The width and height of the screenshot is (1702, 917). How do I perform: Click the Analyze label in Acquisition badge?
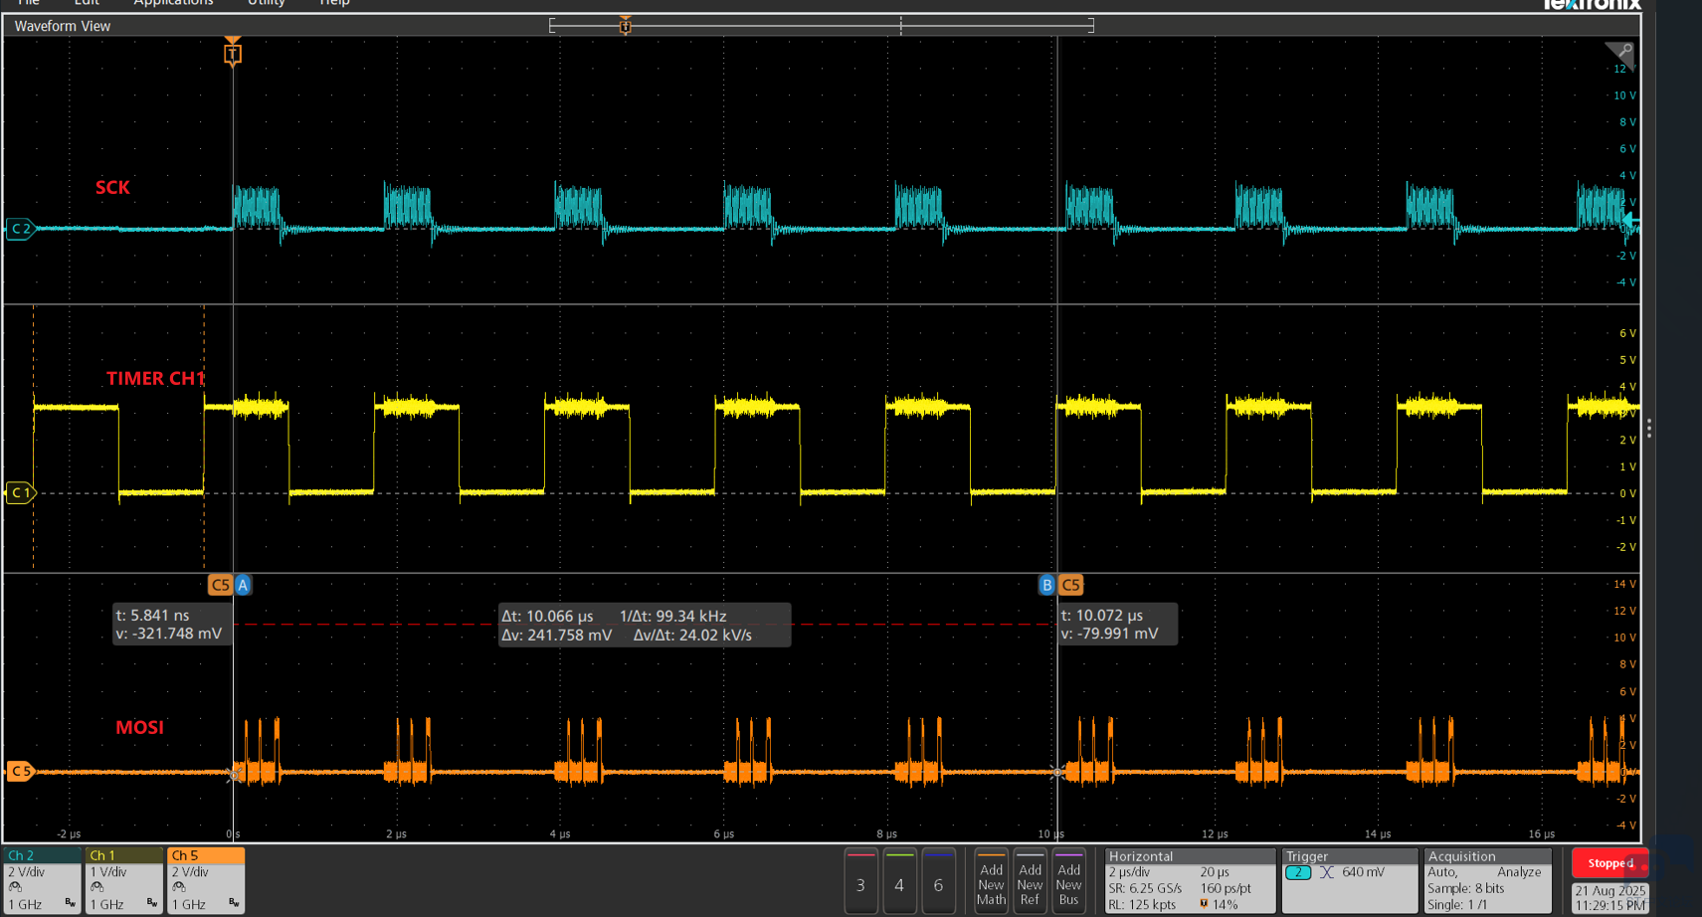point(1519,872)
